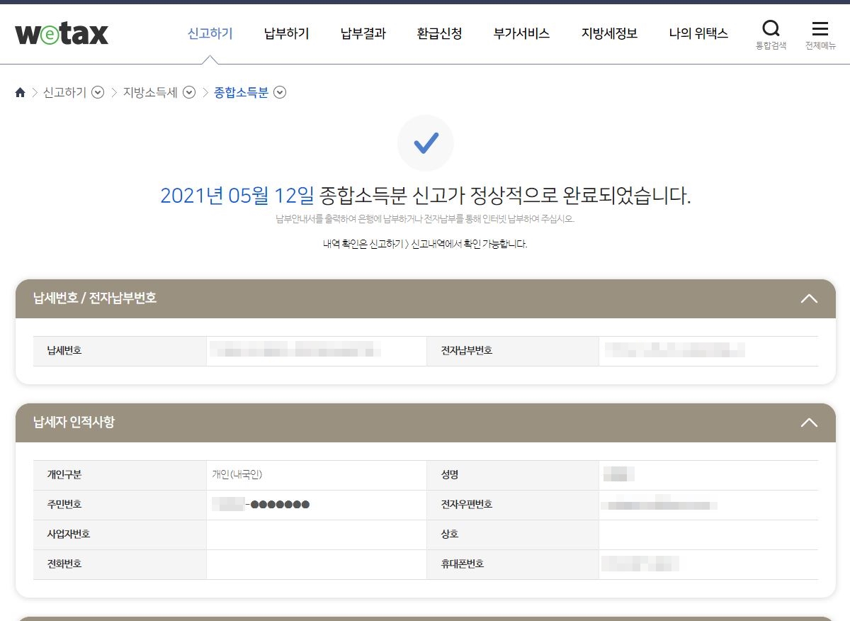Click the 상호 row label

click(450, 535)
